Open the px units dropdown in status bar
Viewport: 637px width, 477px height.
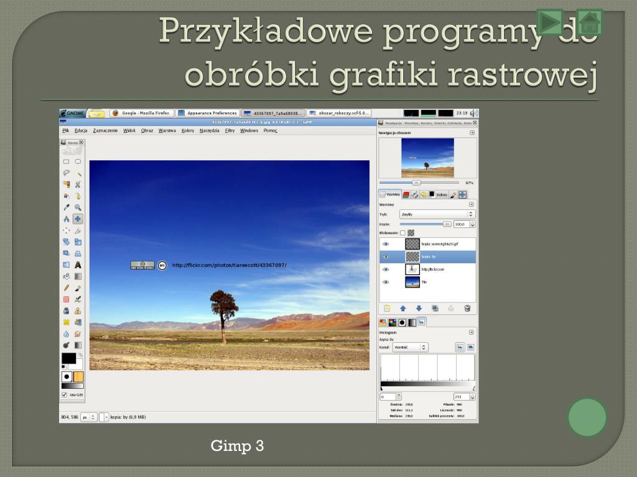[x=89, y=417]
